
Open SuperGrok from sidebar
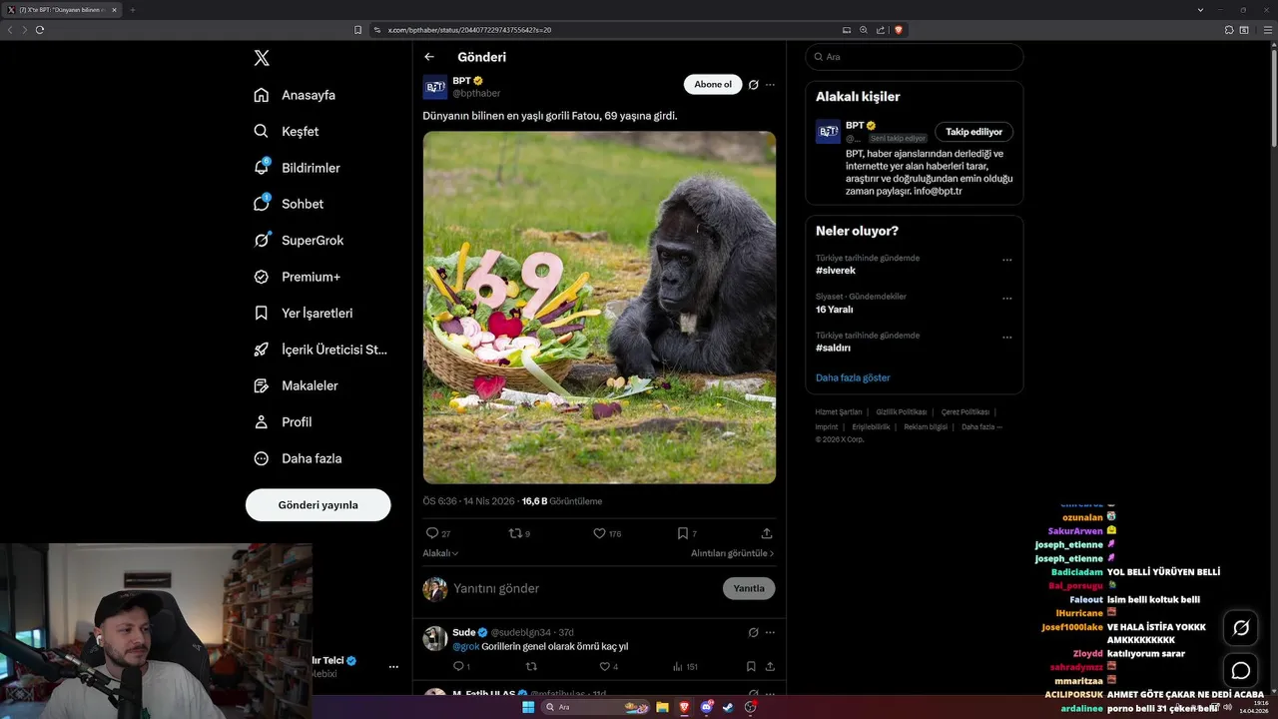tap(299, 240)
